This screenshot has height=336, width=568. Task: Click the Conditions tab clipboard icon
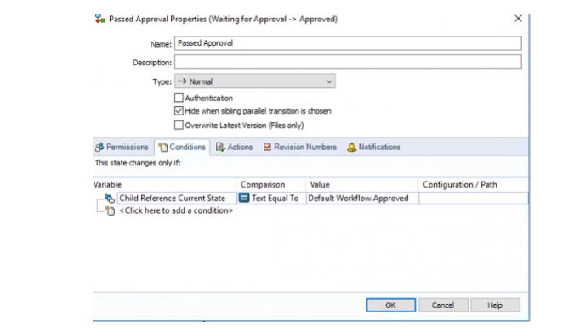(x=163, y=147)
